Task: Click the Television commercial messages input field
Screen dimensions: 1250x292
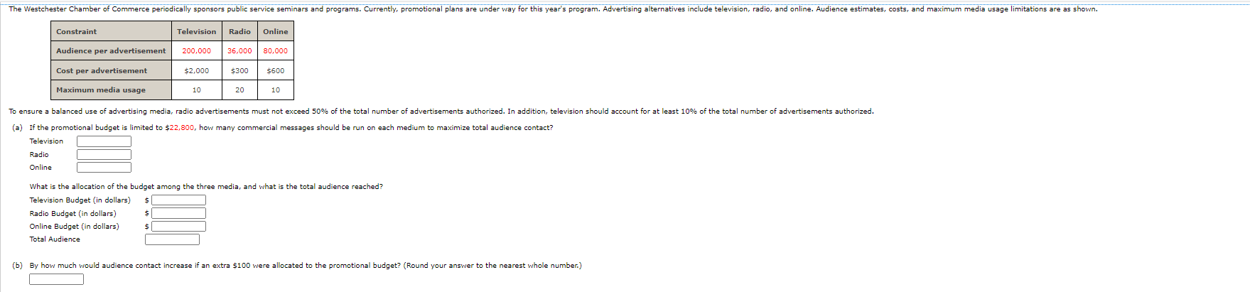Action: (x=104, y=141)
